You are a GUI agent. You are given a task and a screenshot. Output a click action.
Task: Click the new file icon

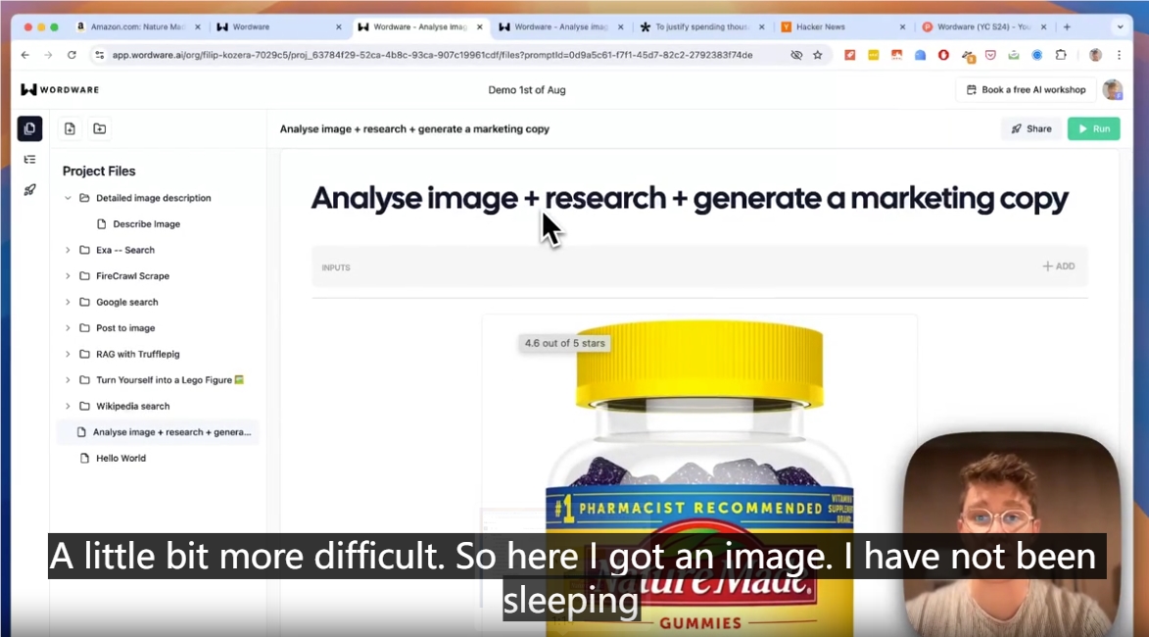click(x=70, y=128)
